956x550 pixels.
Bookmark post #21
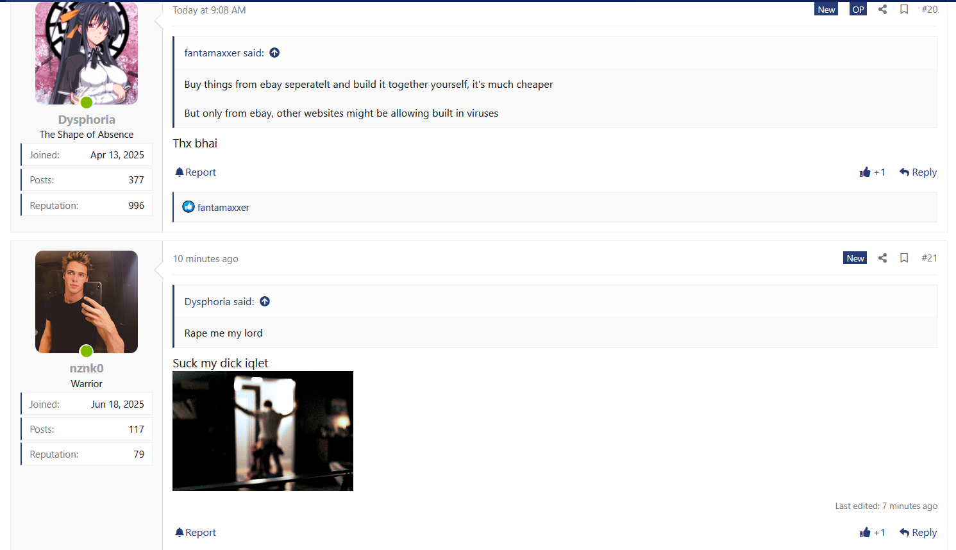point(904,258)
